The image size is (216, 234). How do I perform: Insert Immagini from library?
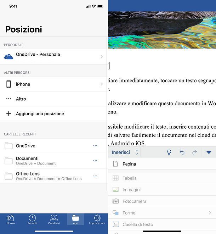(162, 190)
